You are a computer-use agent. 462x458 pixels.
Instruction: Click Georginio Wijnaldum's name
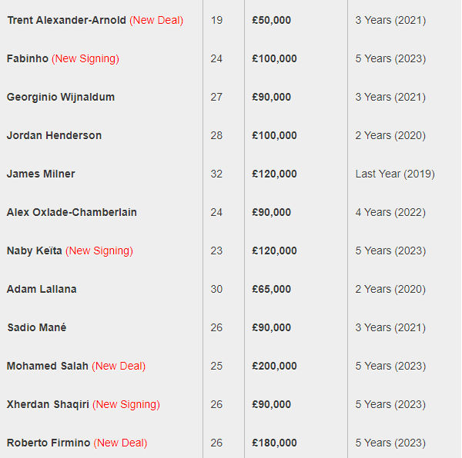[x=61, y=97]
